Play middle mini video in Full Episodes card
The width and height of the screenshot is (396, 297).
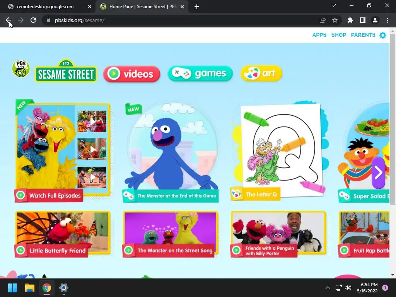coord(92,149)
